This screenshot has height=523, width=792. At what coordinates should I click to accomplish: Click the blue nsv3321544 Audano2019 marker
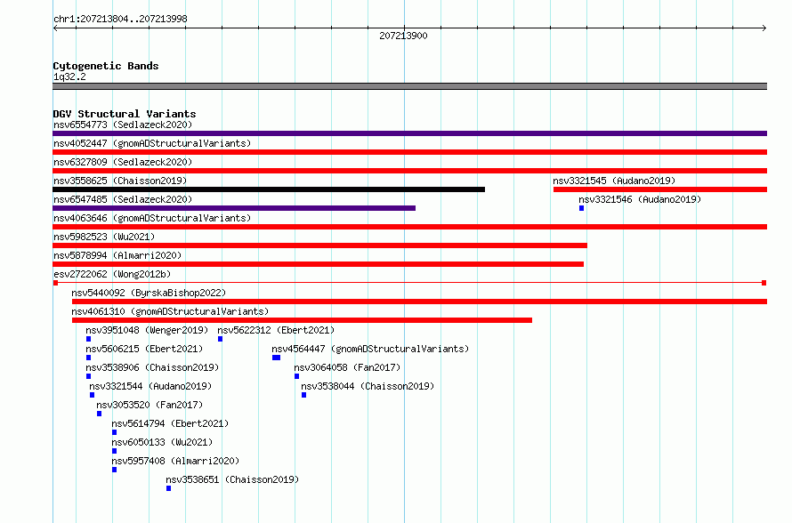pos(92,395)
